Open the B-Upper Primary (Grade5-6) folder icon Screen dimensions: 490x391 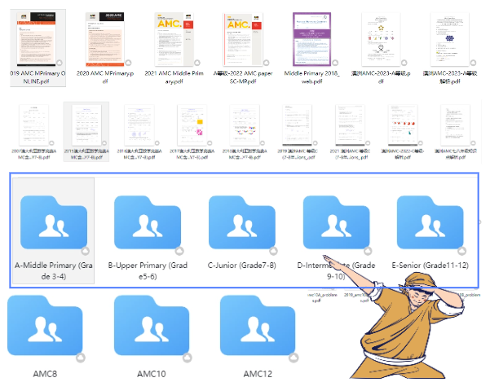[148, 222]
